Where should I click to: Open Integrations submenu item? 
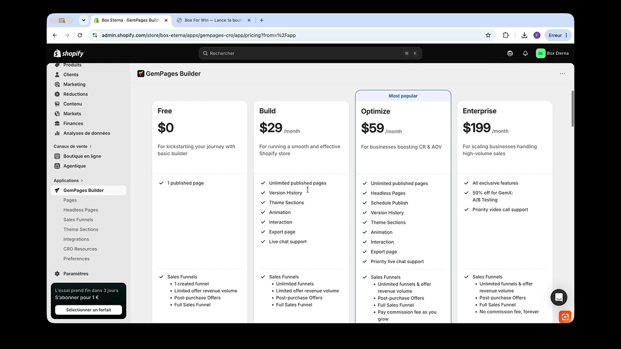coord(76,239)
